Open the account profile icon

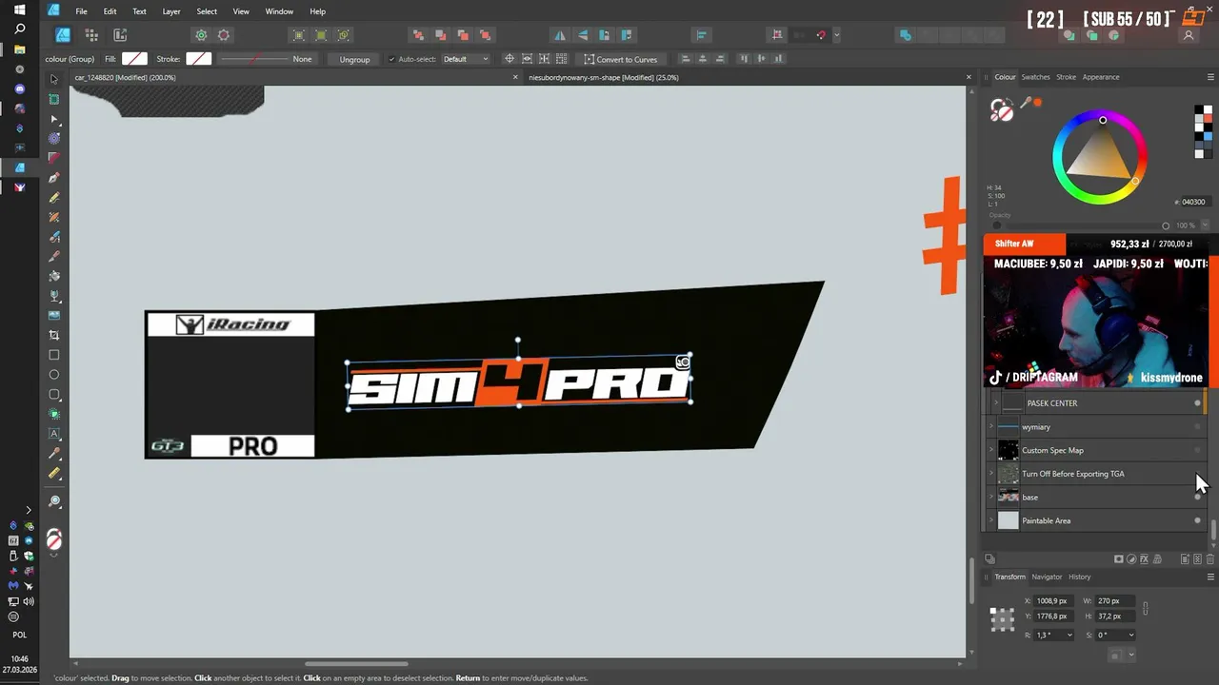1189,35
